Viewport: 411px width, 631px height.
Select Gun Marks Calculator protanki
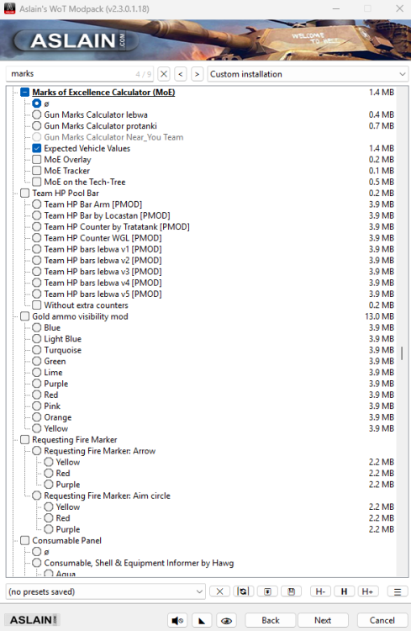[37, 126]
